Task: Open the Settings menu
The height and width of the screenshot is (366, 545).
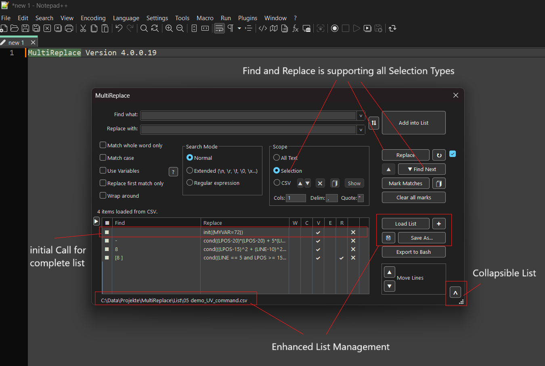Action: pyautogui.click(x=157, y=18)
